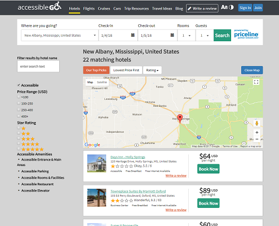Click the accessibleGO logo
This screenshot has width=279, height=226.
tap(39, 6)
